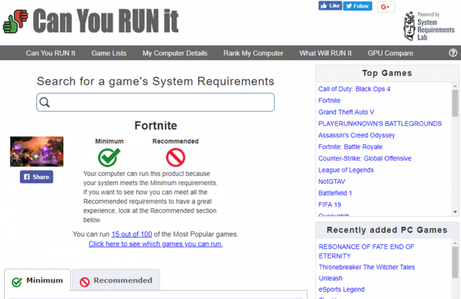Image resolution: width=461 pixels, height=299 pixels.
Task: Click the game search input field
Action: coord(155,102)
